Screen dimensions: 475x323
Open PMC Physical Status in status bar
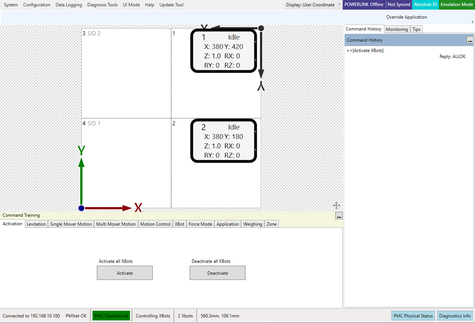pyautogui.click(x=413, y=316)
